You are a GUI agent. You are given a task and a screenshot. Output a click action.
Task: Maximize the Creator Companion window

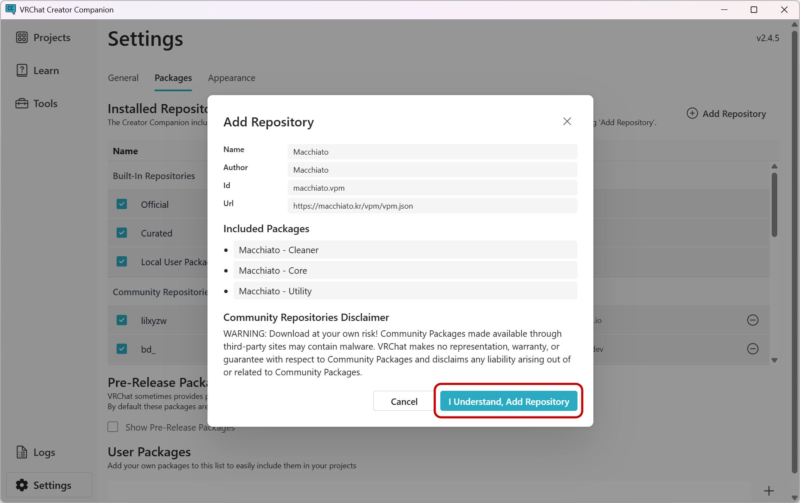click(754, 9)
